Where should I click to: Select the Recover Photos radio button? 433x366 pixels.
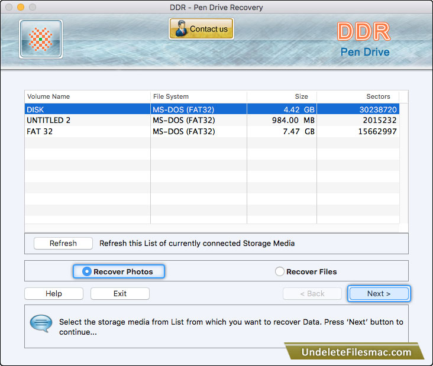point(119,271)
